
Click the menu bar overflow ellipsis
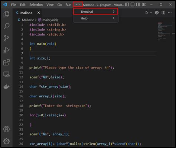click(78, 4)
